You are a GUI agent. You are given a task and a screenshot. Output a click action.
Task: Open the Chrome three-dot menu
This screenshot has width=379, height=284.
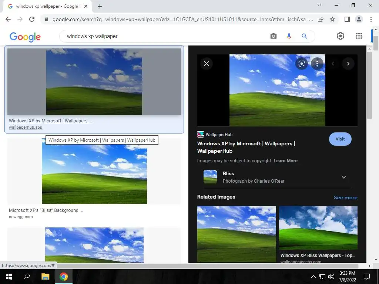[371, 19]
